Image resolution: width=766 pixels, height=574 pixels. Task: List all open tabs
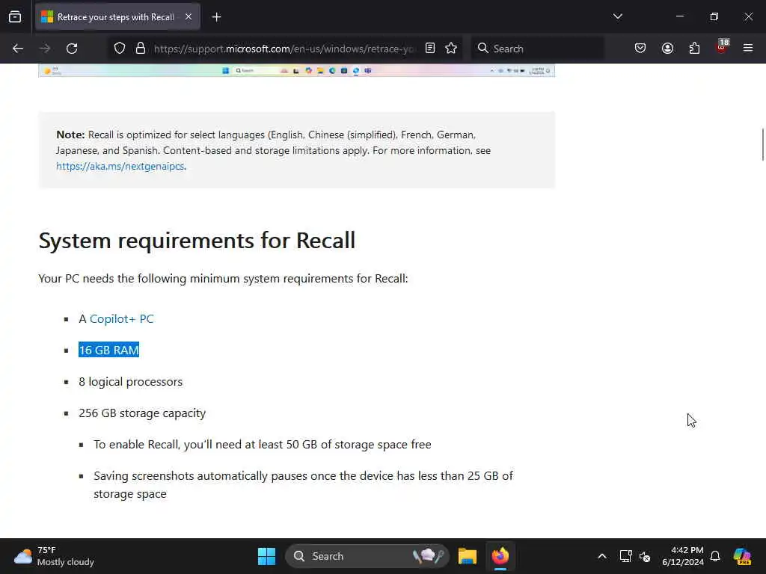617,17
